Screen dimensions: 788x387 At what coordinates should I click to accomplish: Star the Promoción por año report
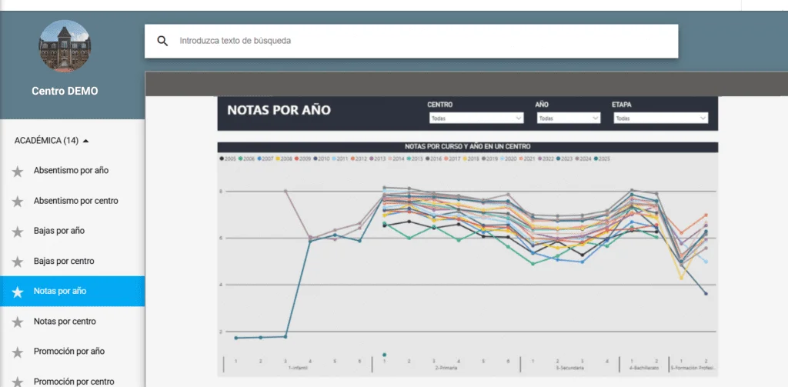[18, 352]
